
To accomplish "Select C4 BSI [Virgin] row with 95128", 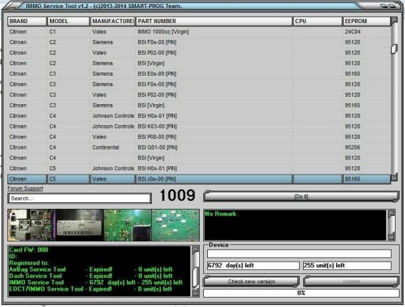I will pyautogui.click(x=199, y=158).
